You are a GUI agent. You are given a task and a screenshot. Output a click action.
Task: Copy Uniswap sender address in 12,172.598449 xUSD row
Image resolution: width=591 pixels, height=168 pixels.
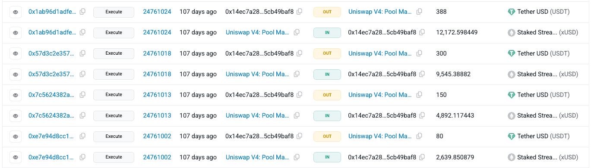click(x=297, y=32)
